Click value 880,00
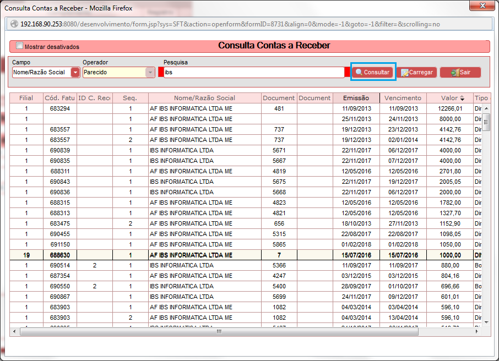This screenshot has width=499, height=361. tap(449, 265)
